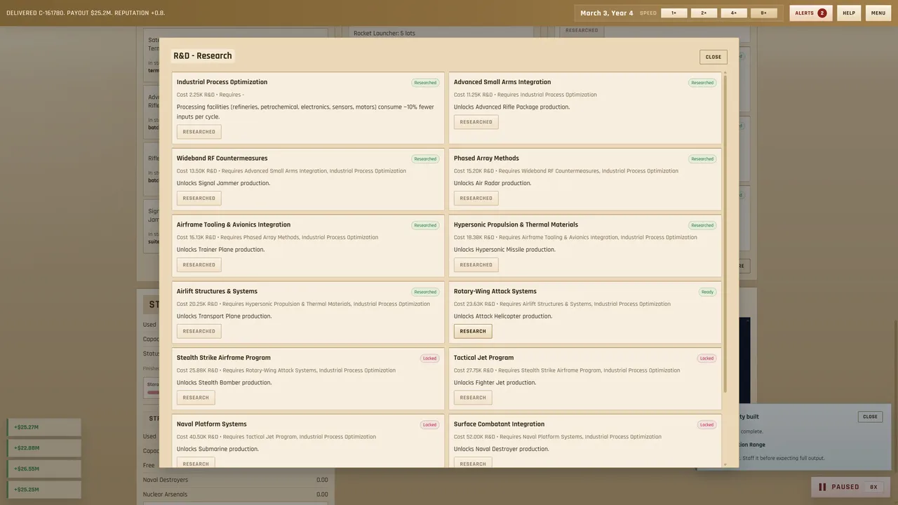Click Research button for Tactical Jet Program
The width and height of the screenshot is (898, 505).
[473, 398]
